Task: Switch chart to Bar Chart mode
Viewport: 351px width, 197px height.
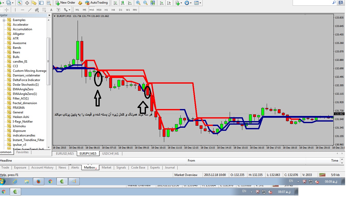Action: pyautogui.click(x=116, y=3)
